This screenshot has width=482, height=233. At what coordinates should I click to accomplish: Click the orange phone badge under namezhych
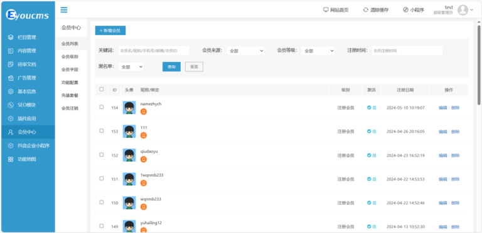click(x=144, y=111)
